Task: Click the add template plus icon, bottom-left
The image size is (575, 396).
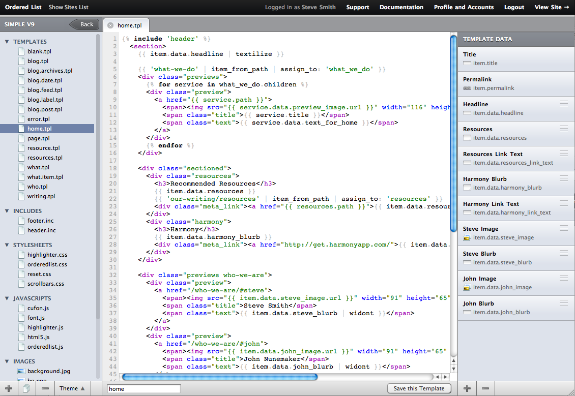Action: (x=9, y=388)
